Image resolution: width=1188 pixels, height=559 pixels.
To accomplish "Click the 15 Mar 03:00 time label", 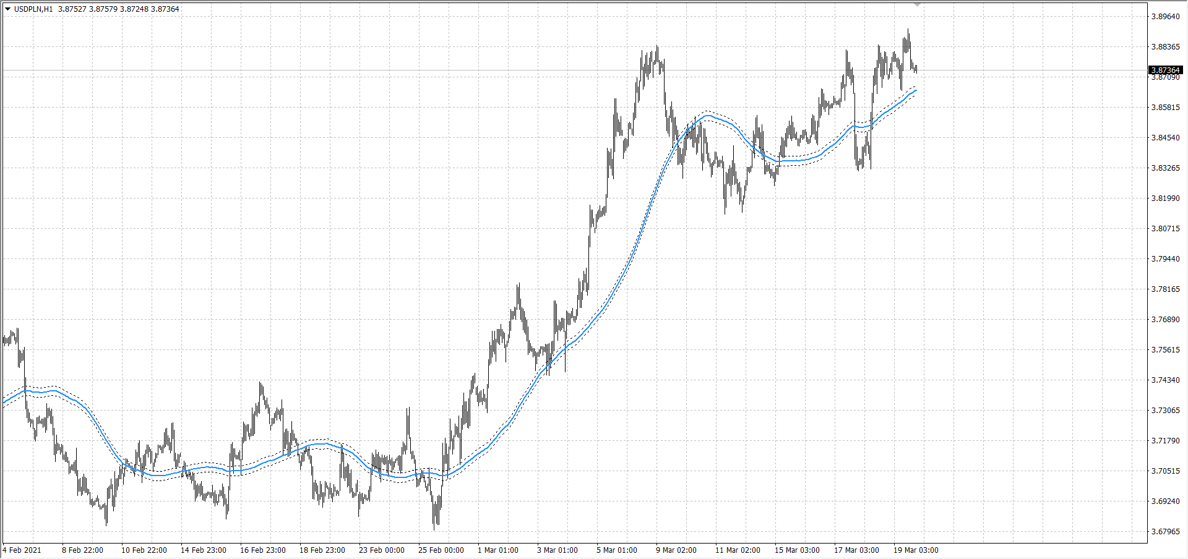I will pyautogui.click(x=797, y=550).
